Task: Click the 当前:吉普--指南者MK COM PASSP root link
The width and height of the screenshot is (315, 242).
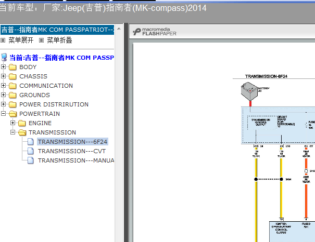Action: point(61,58)
